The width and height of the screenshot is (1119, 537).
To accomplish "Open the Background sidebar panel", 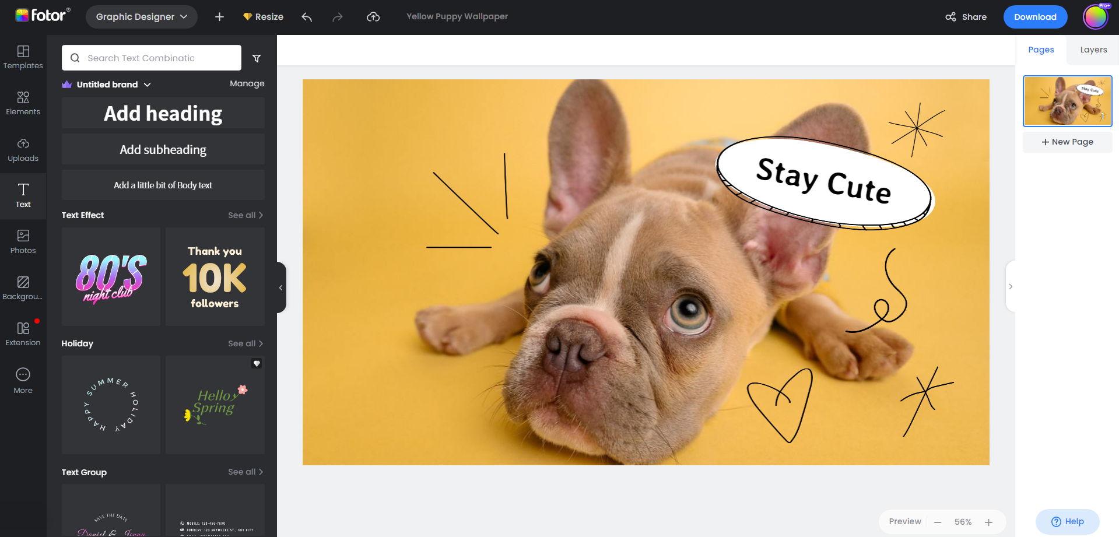I will coord(23,288).
